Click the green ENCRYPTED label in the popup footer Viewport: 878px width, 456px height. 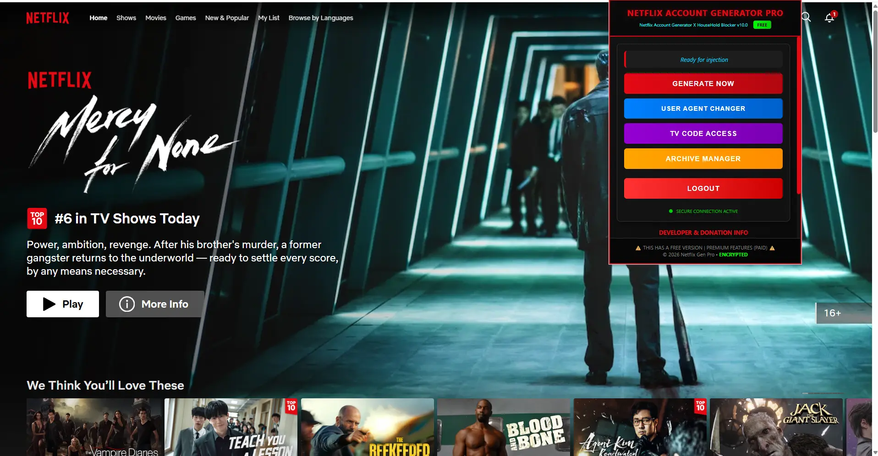click(x=733, y=255)
